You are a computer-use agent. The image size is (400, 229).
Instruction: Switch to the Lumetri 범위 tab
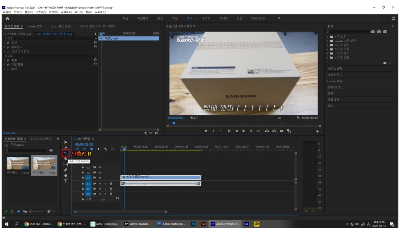(x=35, y=26)
